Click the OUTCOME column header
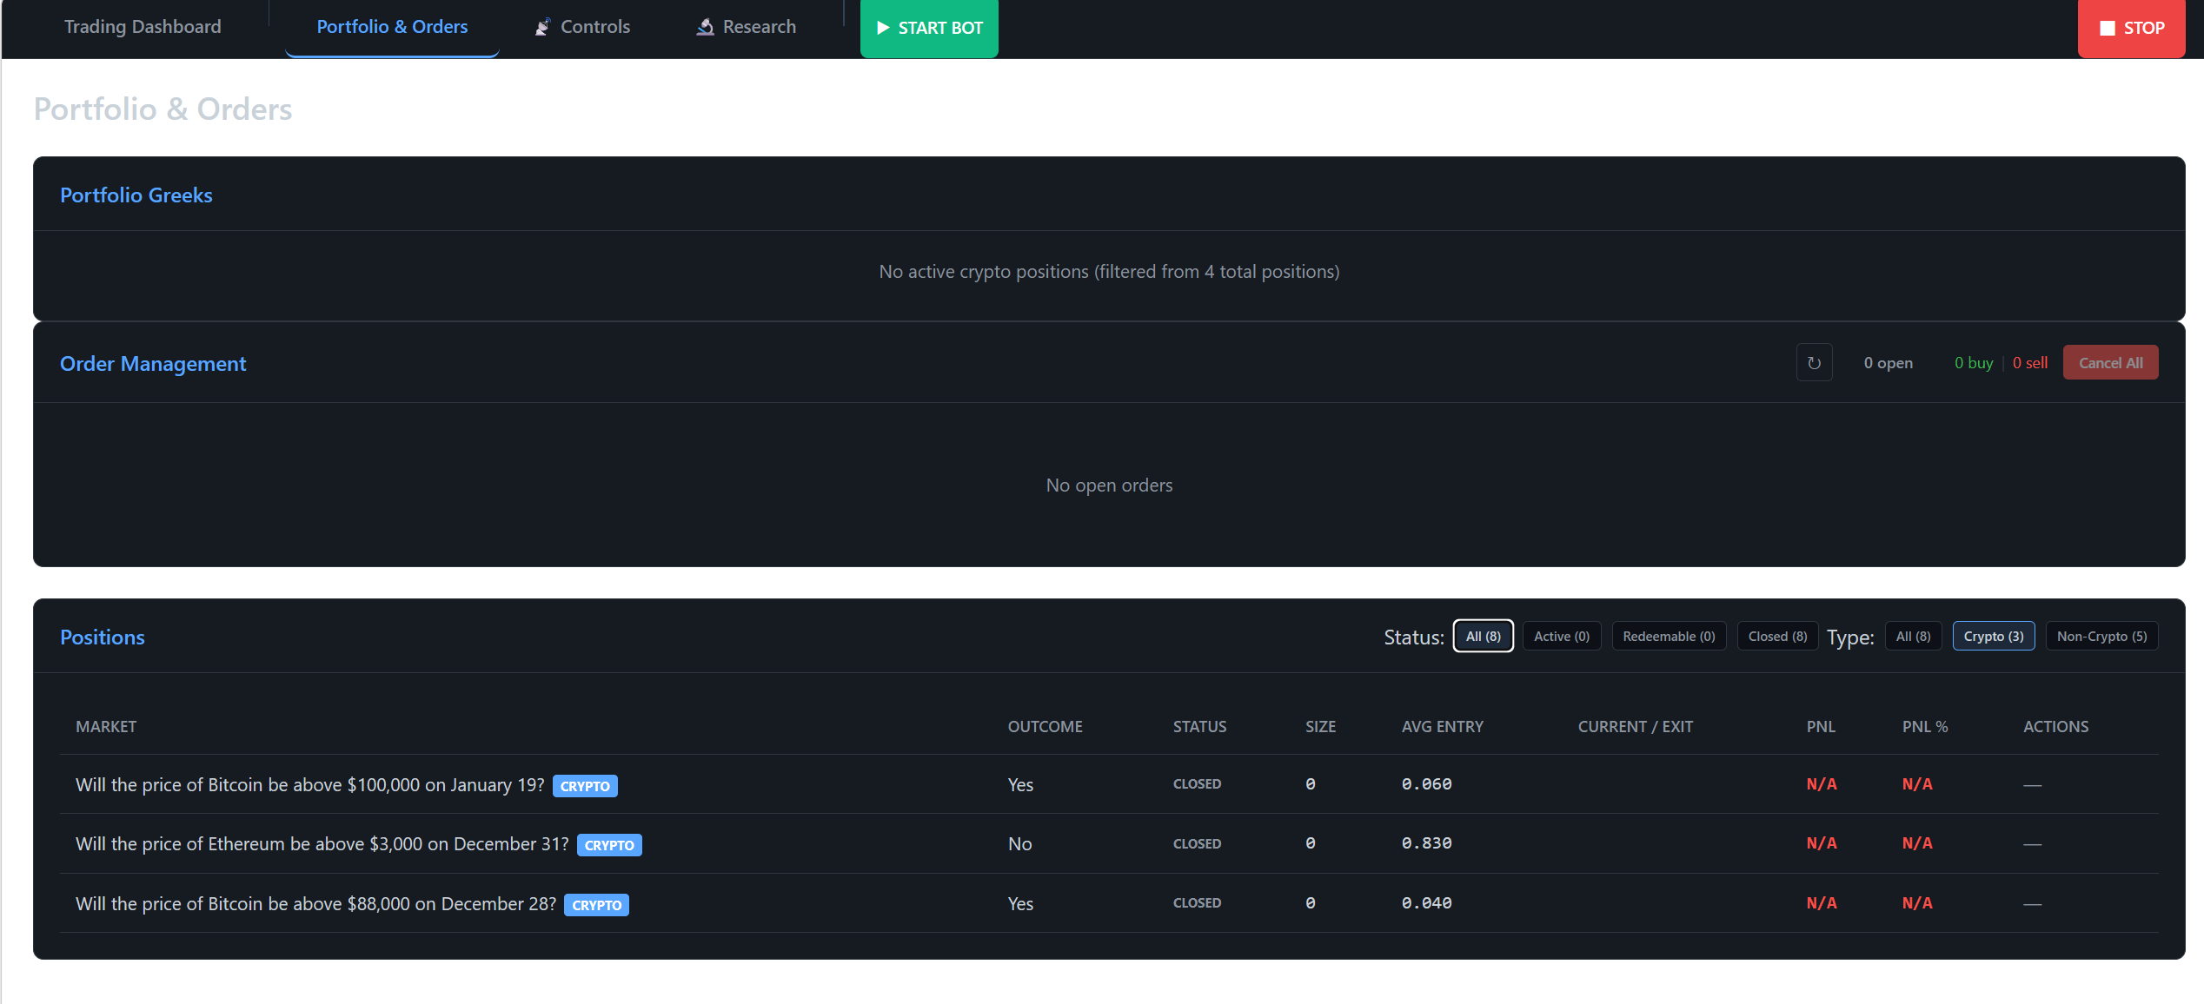The width and height of the screenshot is (2204, 1004). click(x=1046, y=727)
